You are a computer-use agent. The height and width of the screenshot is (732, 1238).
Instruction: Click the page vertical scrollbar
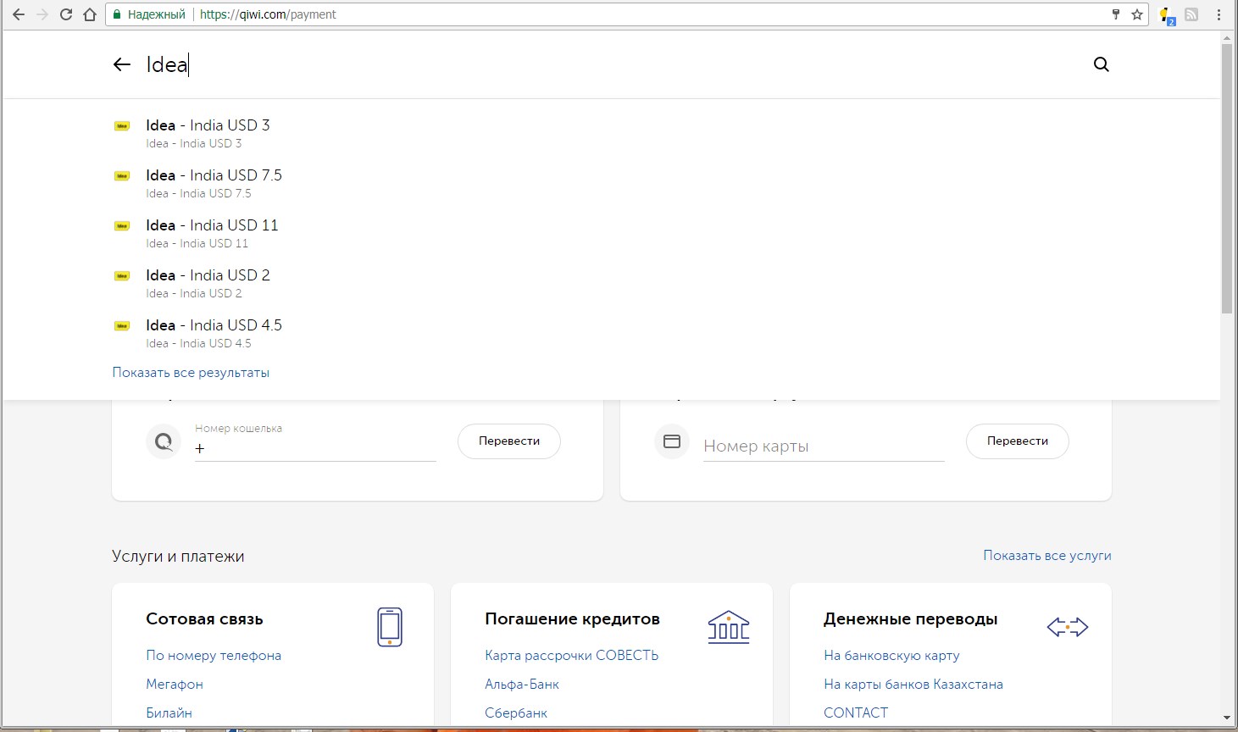point(1226,178)
